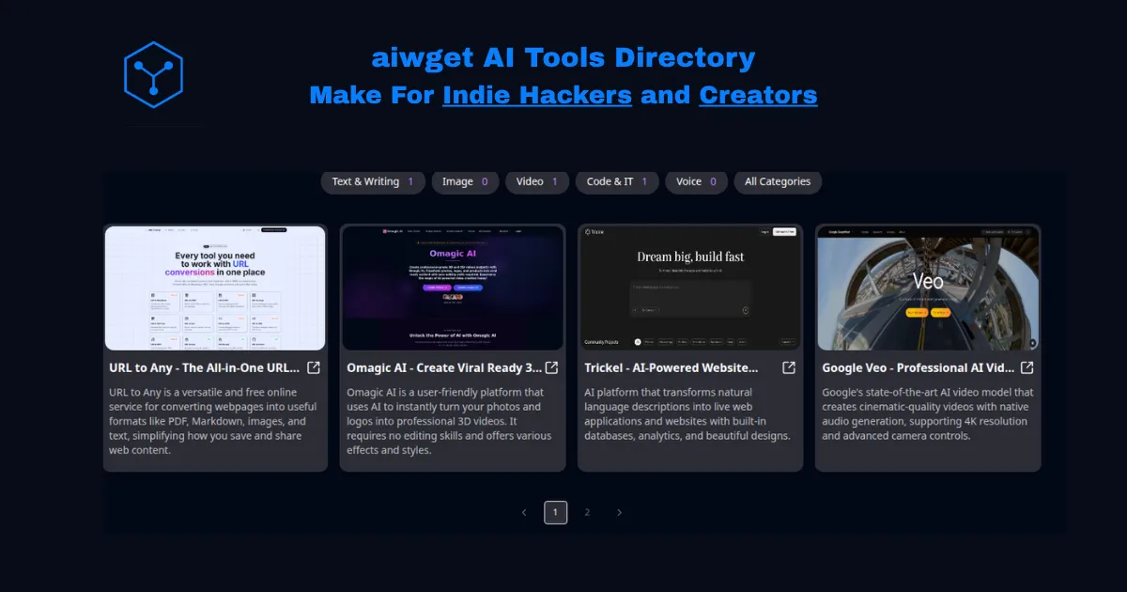Click Trickel description text

(687, 413)
